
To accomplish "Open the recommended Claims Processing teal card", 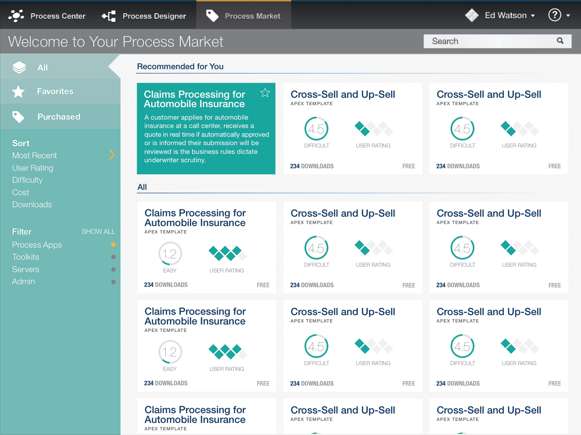I will click(x=206, y=128).
